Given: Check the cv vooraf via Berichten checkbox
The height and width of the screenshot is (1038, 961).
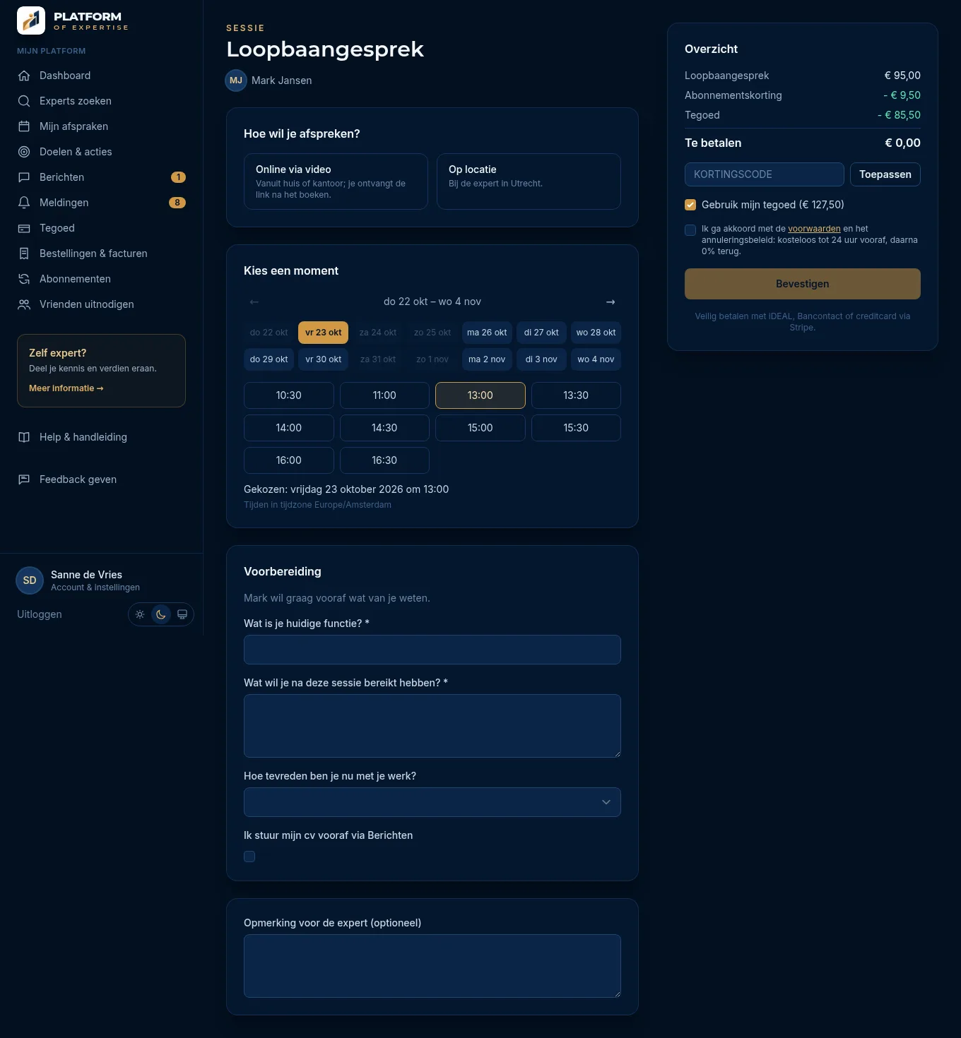Looking at the screenshot, I should pyautogui.click(x=249, y=857).
